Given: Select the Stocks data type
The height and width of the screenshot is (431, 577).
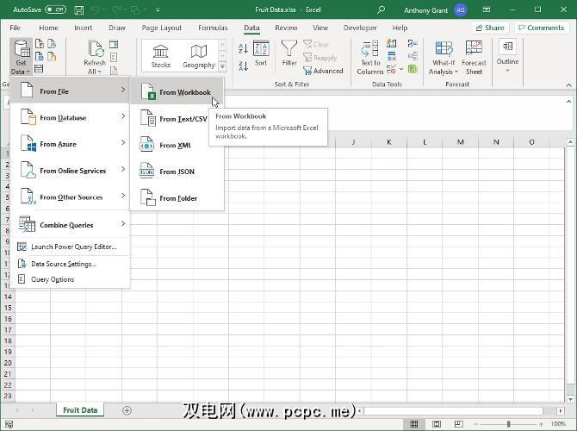Looking at the screenshot, I should pyautogui.click(x=161, y=56).
